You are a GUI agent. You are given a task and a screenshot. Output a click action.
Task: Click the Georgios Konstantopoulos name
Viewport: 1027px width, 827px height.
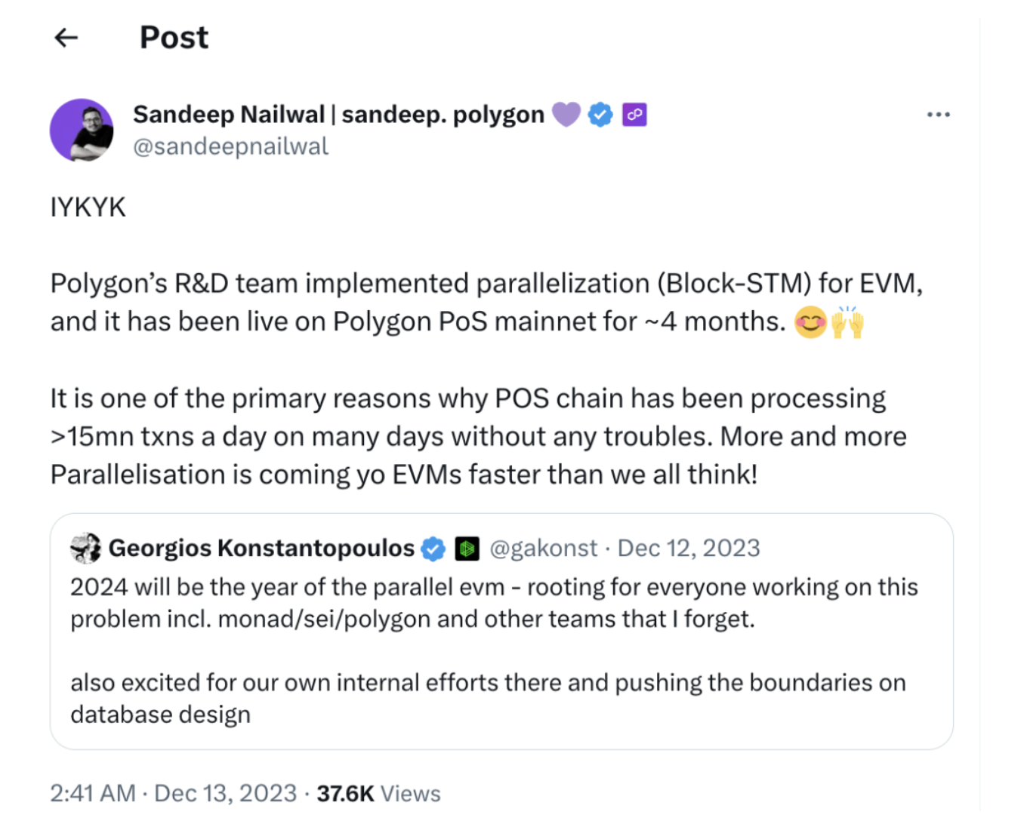click(x=261, y=549)
